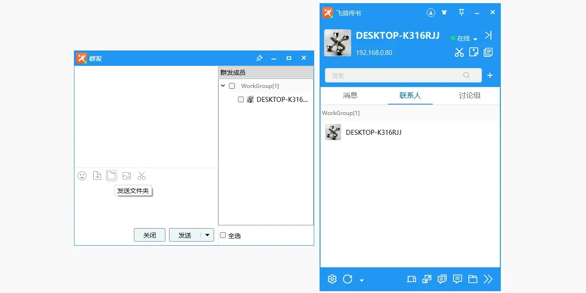Refresh the contact list
586x293 pixels.
click(348, 279)
